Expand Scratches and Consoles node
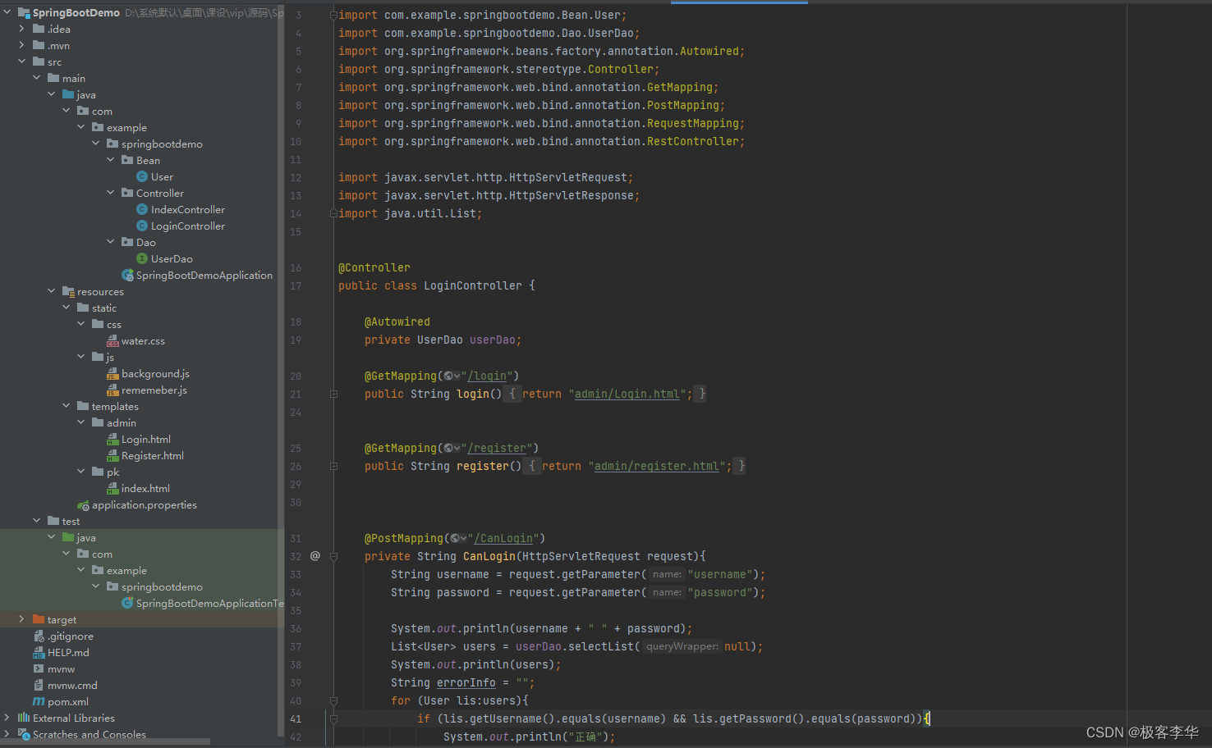This screenshot has width=1212, height=748. pyautogui.click(x=7, y=734)
